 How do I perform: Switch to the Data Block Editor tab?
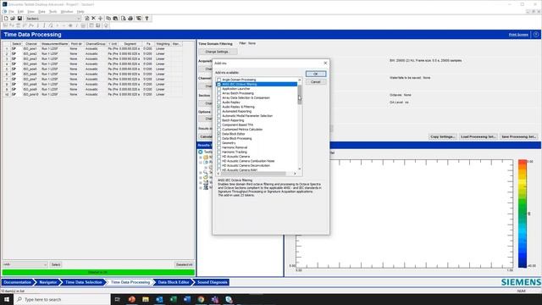[x=173, y=282]
